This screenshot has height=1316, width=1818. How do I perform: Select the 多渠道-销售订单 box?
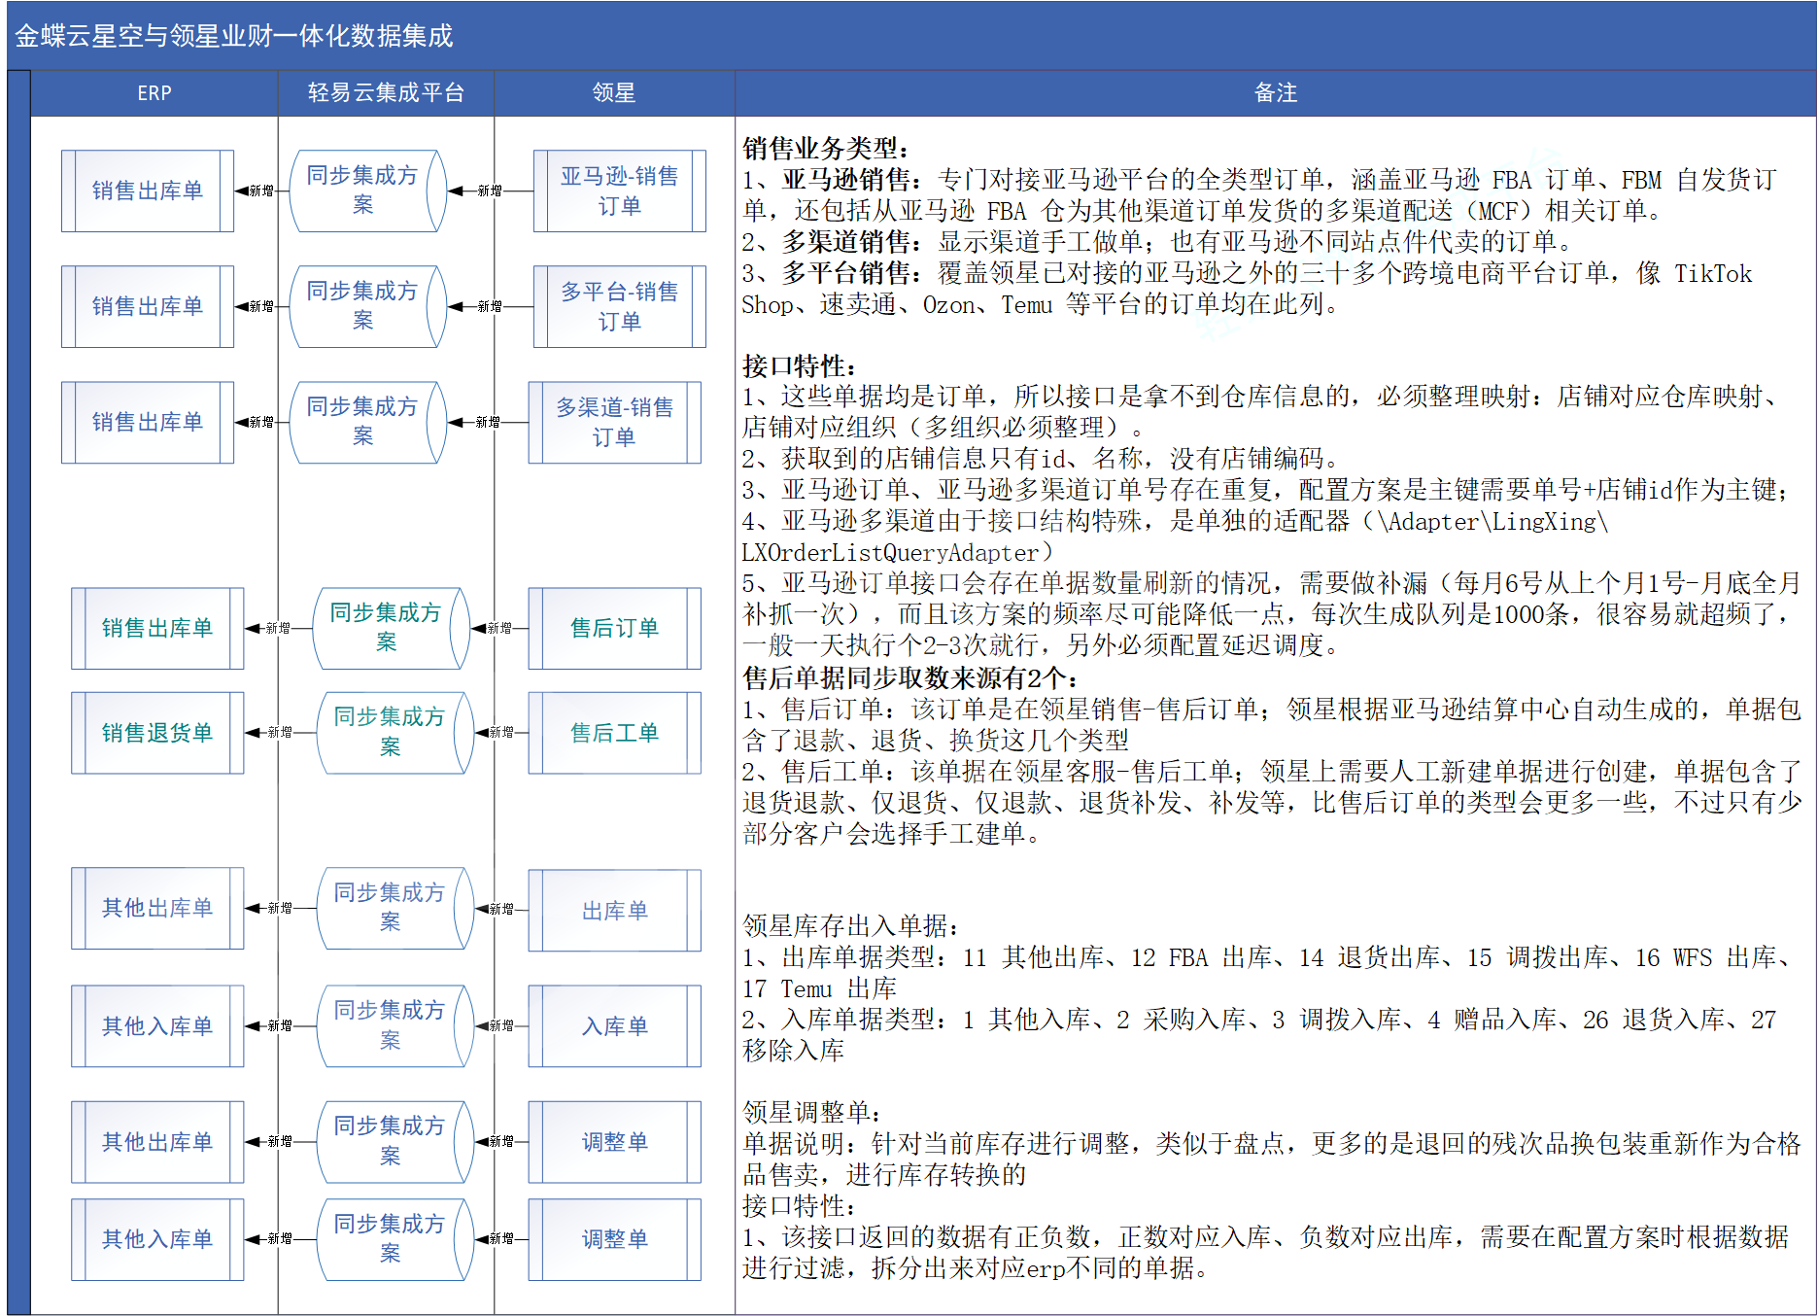(x=614, y=422)
